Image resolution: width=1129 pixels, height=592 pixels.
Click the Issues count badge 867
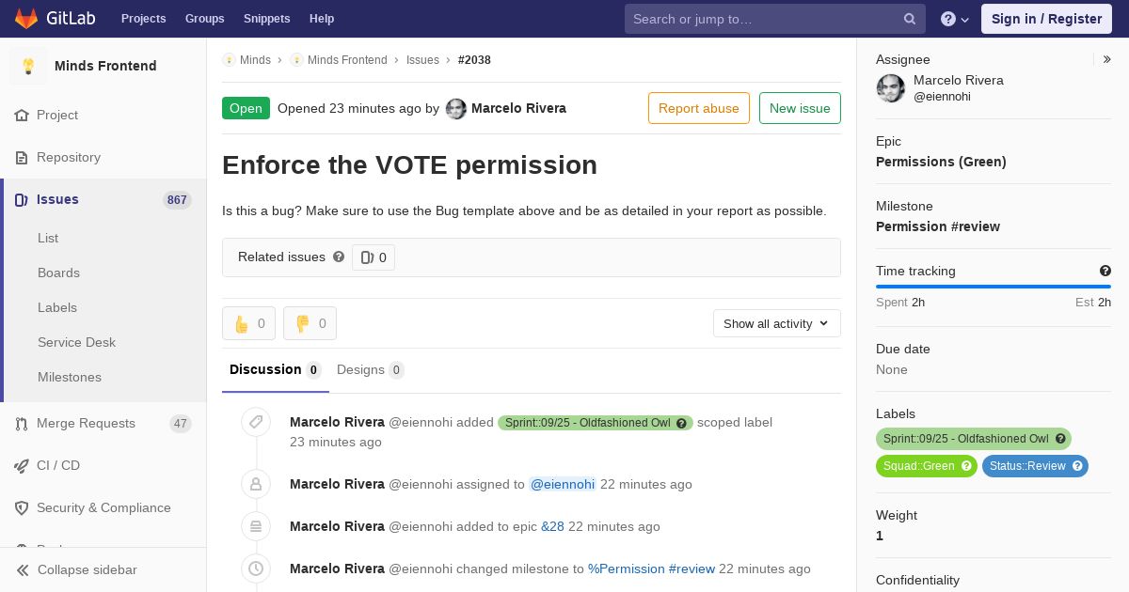pyautogui.click(x=177, y=200)
